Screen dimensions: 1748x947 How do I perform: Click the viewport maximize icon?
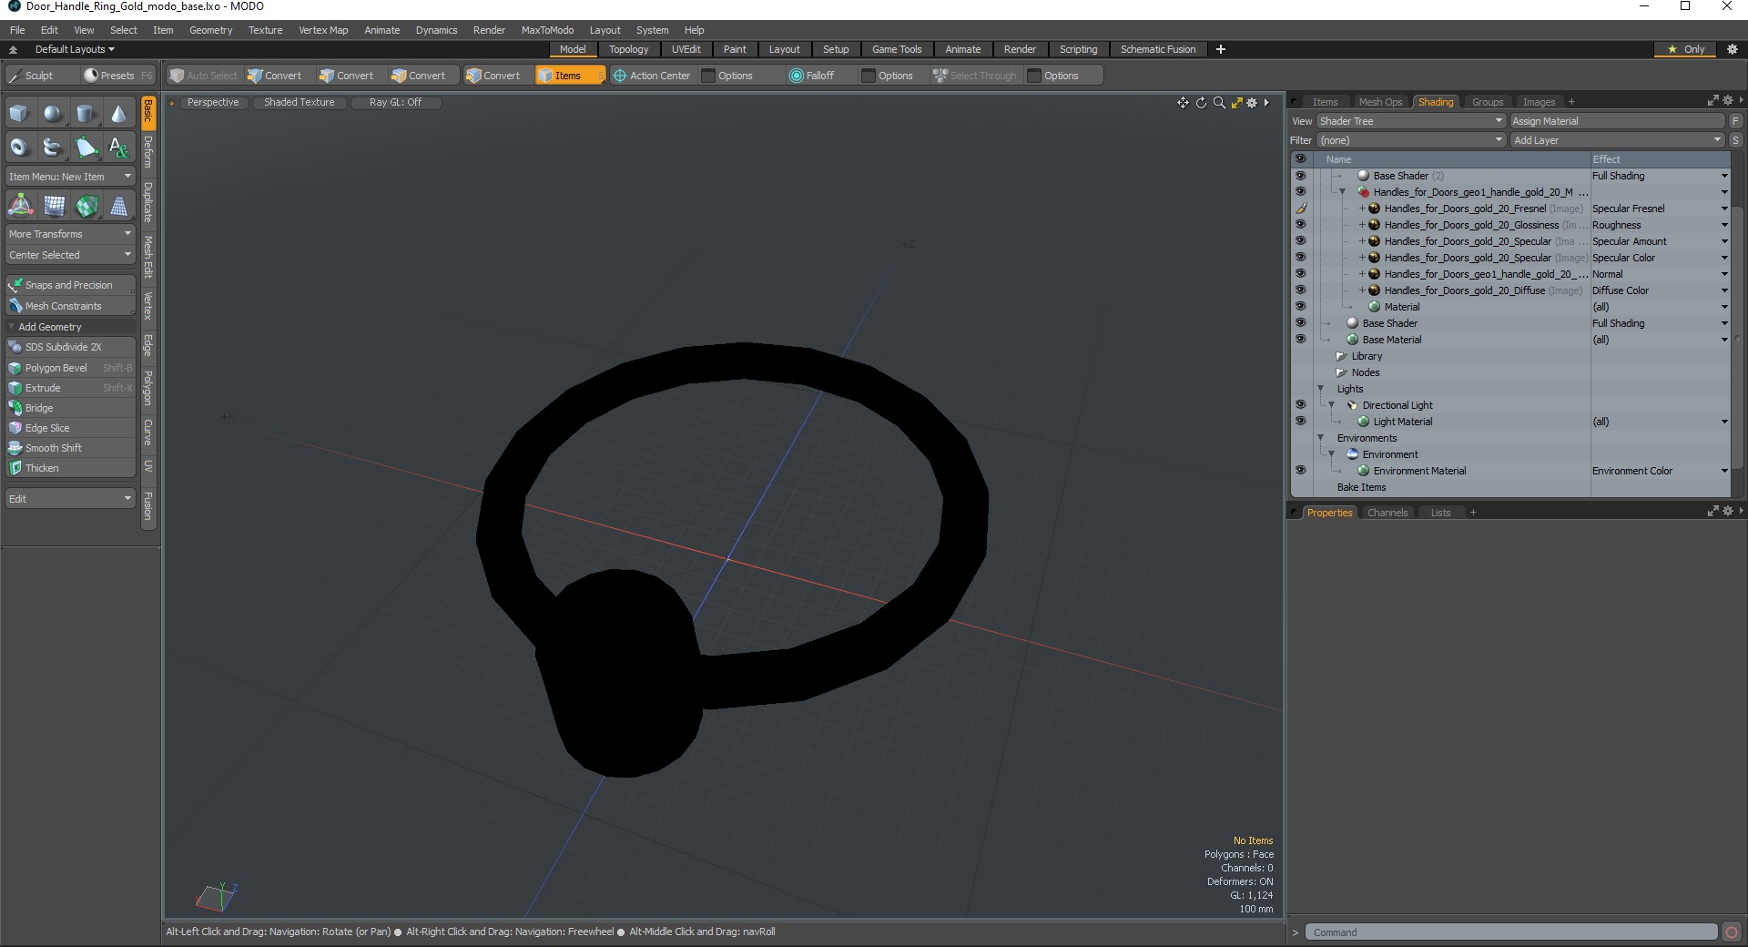(1236, 103)
